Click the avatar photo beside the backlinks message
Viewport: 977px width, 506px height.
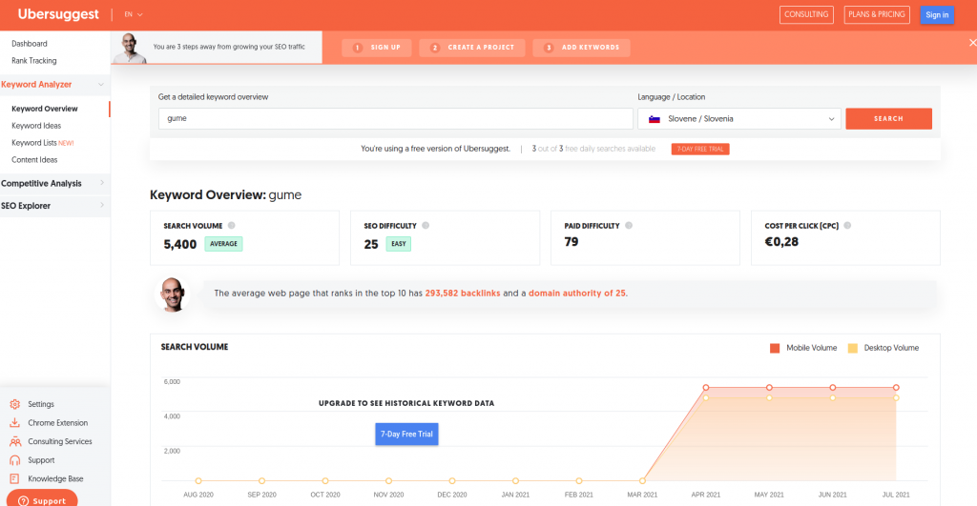coord(172,294)
